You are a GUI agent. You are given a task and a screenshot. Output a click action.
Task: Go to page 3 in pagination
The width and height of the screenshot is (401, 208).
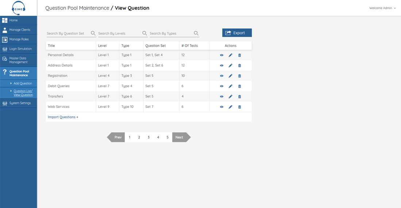pos(149,137)
